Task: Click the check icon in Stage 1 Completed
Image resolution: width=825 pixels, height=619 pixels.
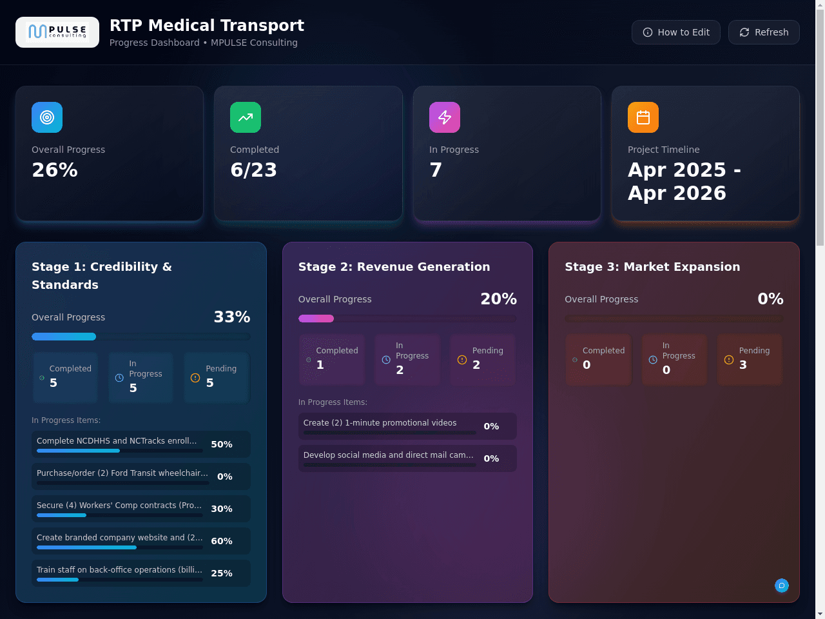Action: [x=42, y=378]
